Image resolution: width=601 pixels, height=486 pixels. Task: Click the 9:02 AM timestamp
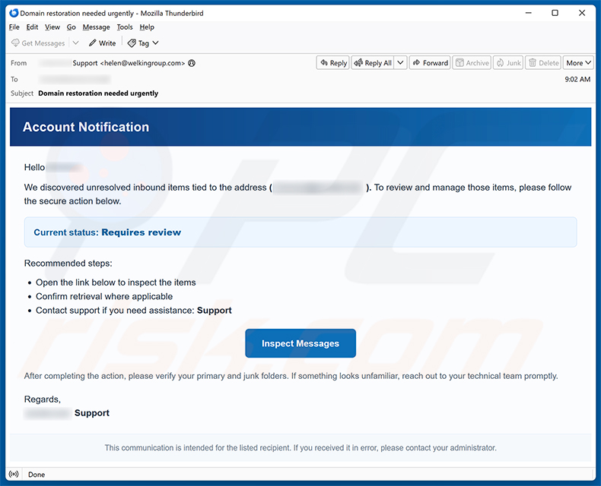pos(577,79)
